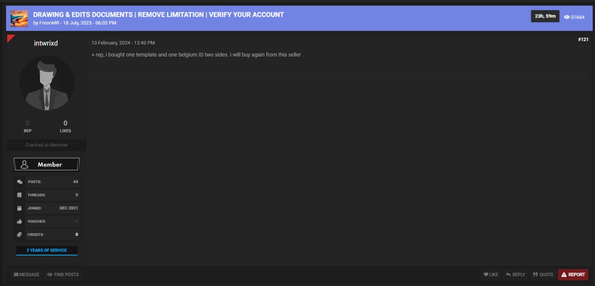The width and height of the screenshot is (595, 286).
Task: Click the Posts speech bubble icon
Action: 20,182
